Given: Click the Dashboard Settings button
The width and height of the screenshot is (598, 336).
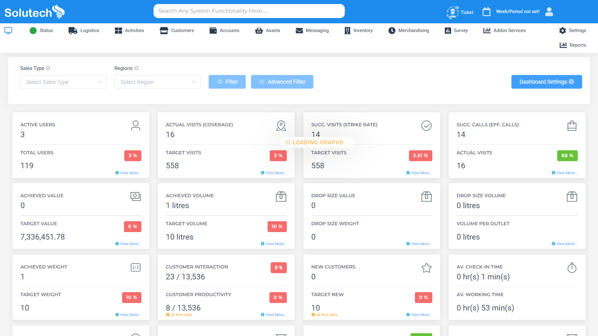Looking at the screenshot, I should coord(546,82).
